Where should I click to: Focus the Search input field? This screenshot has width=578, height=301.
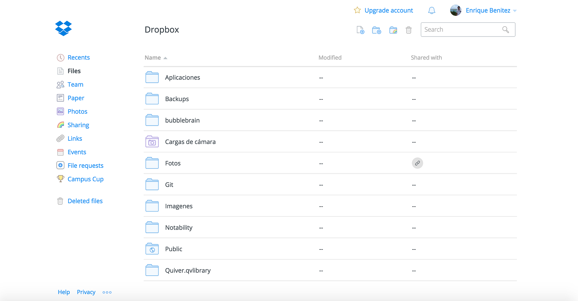[468, 30]
